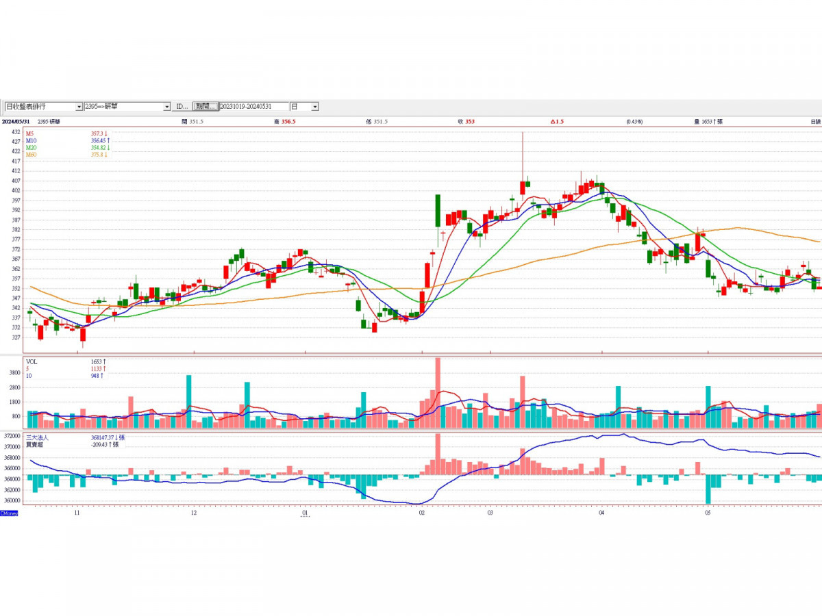Image resolution: width=822 pixels, height=616 pixels.
Task: Select the 12 month axis marker
Action: pos(194,512)
